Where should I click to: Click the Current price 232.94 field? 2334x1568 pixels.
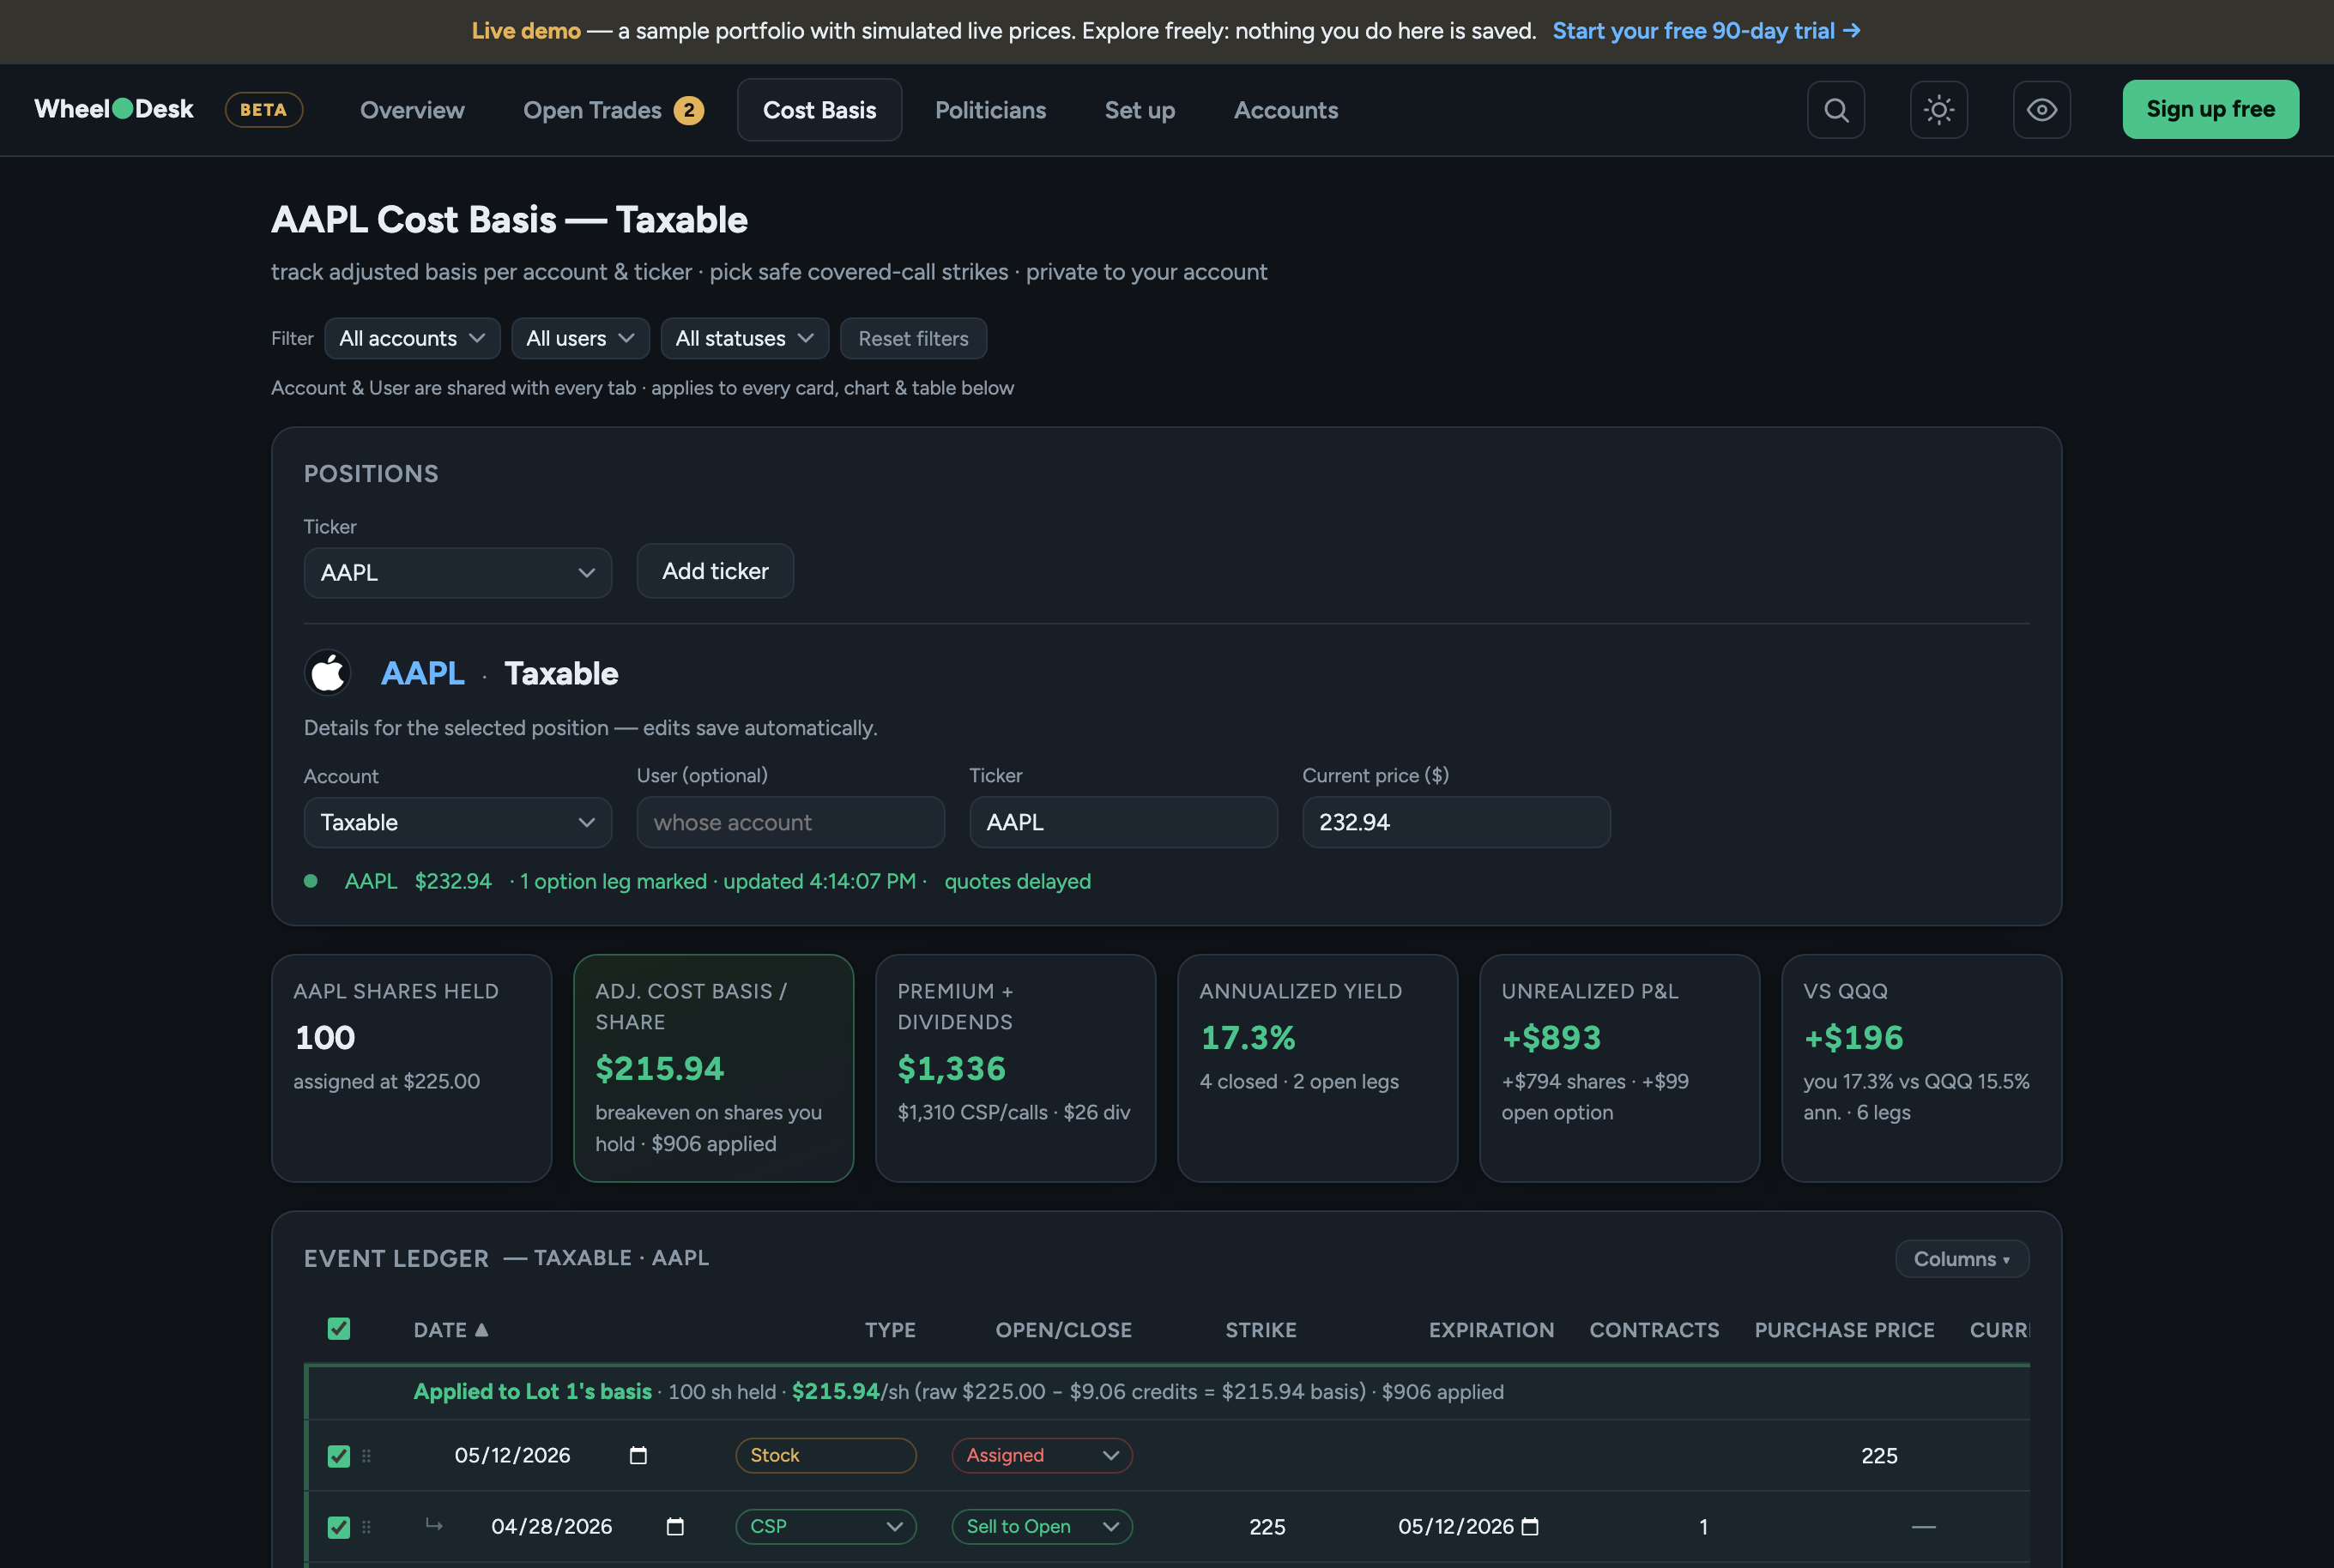[1455, 822]
